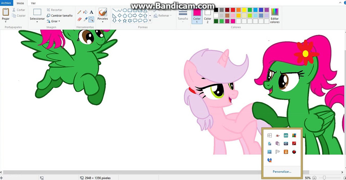Click the Seleccionar rectangle selection icon

tap(37, 12)
